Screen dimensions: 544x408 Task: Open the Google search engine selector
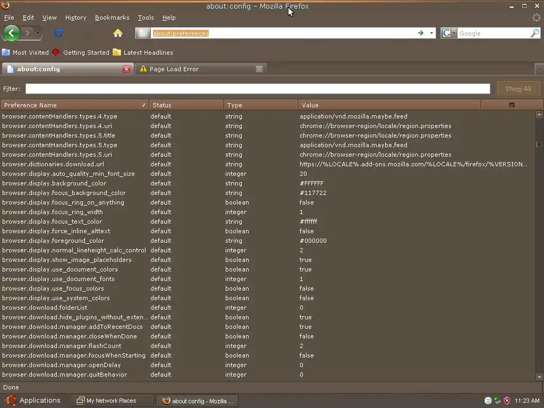point(448,33)
